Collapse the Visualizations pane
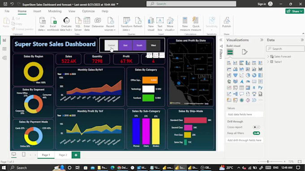305x171 pixels. 261,40
